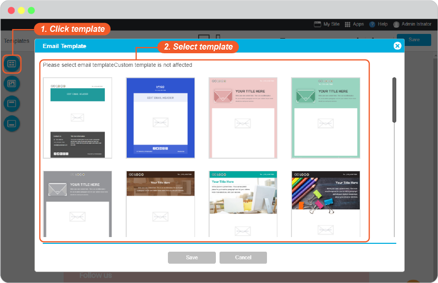The height and width of the screenshot is (283, 438).
Task: Open My Site from top bar
Action: tap(327, 25)
